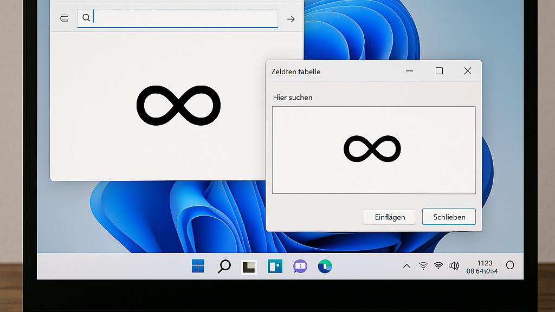Select the back chevron icon on the toolbar
Screen dimensions: 555x312
click(x=63, y=18)
